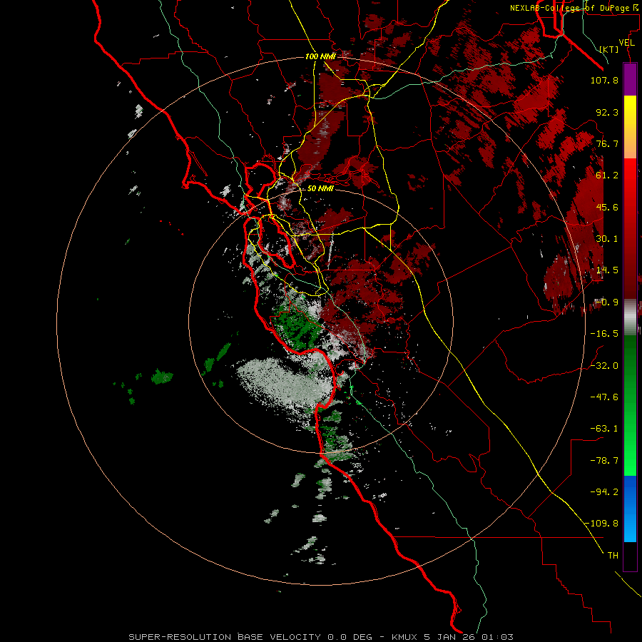Select the -109.8 scale value
Screen dimensions: 642x642
[601, 524]
